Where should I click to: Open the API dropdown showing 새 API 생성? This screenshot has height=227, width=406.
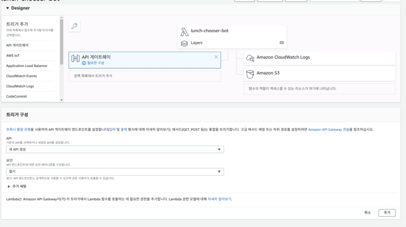114,150
